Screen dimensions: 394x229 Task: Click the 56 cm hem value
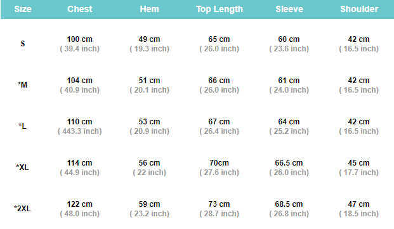[149, 163]
